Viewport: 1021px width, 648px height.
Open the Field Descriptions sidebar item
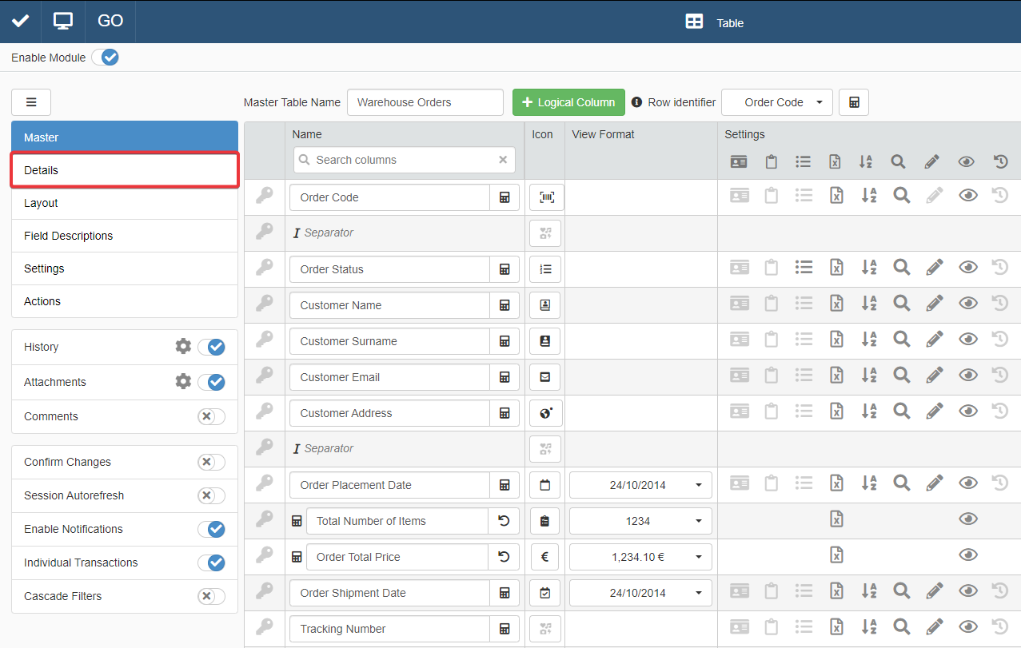click(125, 236)
